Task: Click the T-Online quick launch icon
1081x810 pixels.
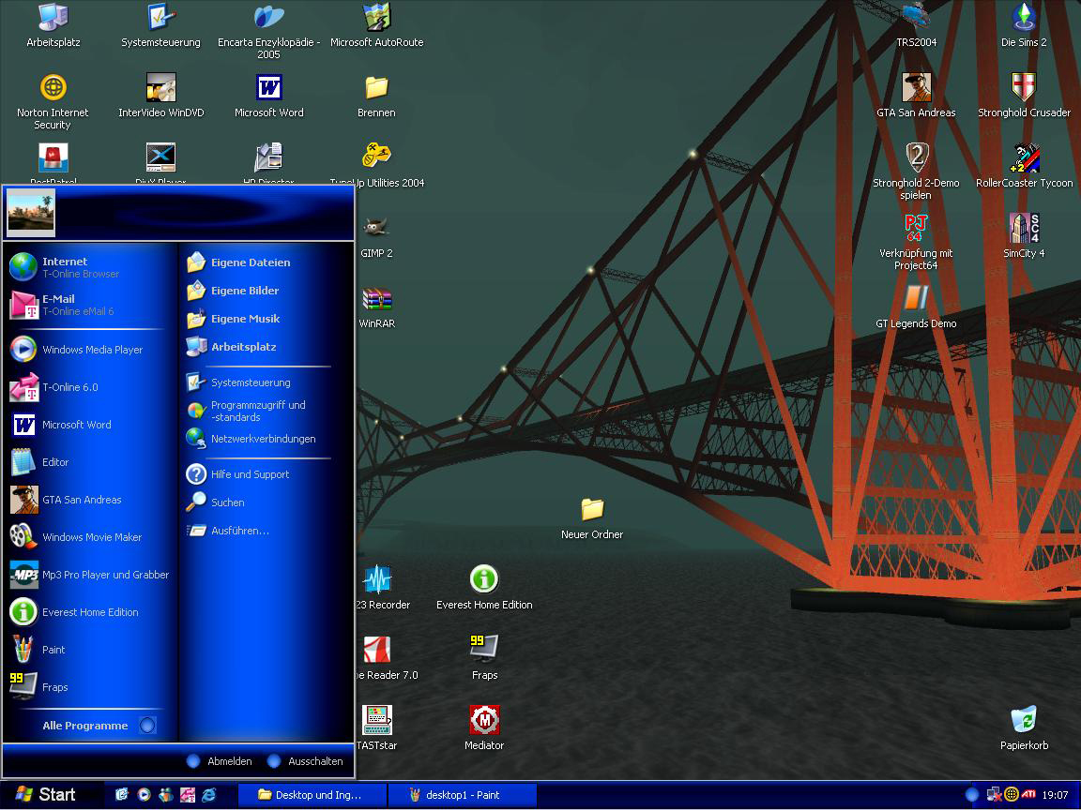Action: (188, 795)
